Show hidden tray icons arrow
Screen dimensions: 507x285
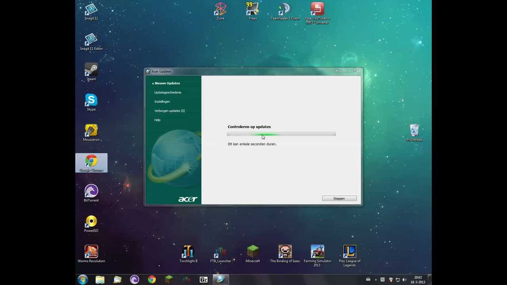coord(376,280)
